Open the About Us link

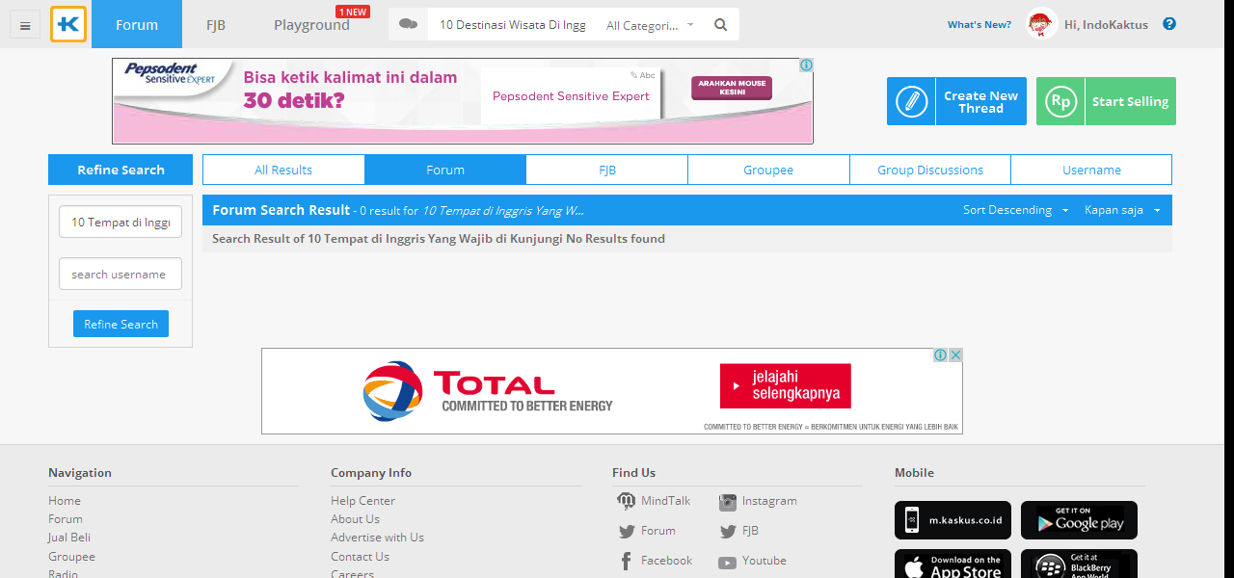click(355, 519)
